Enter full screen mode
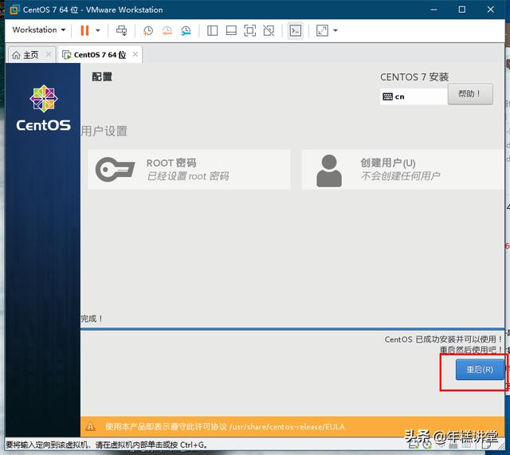Screen dimensions: 510x455 (x=249, y=30)
